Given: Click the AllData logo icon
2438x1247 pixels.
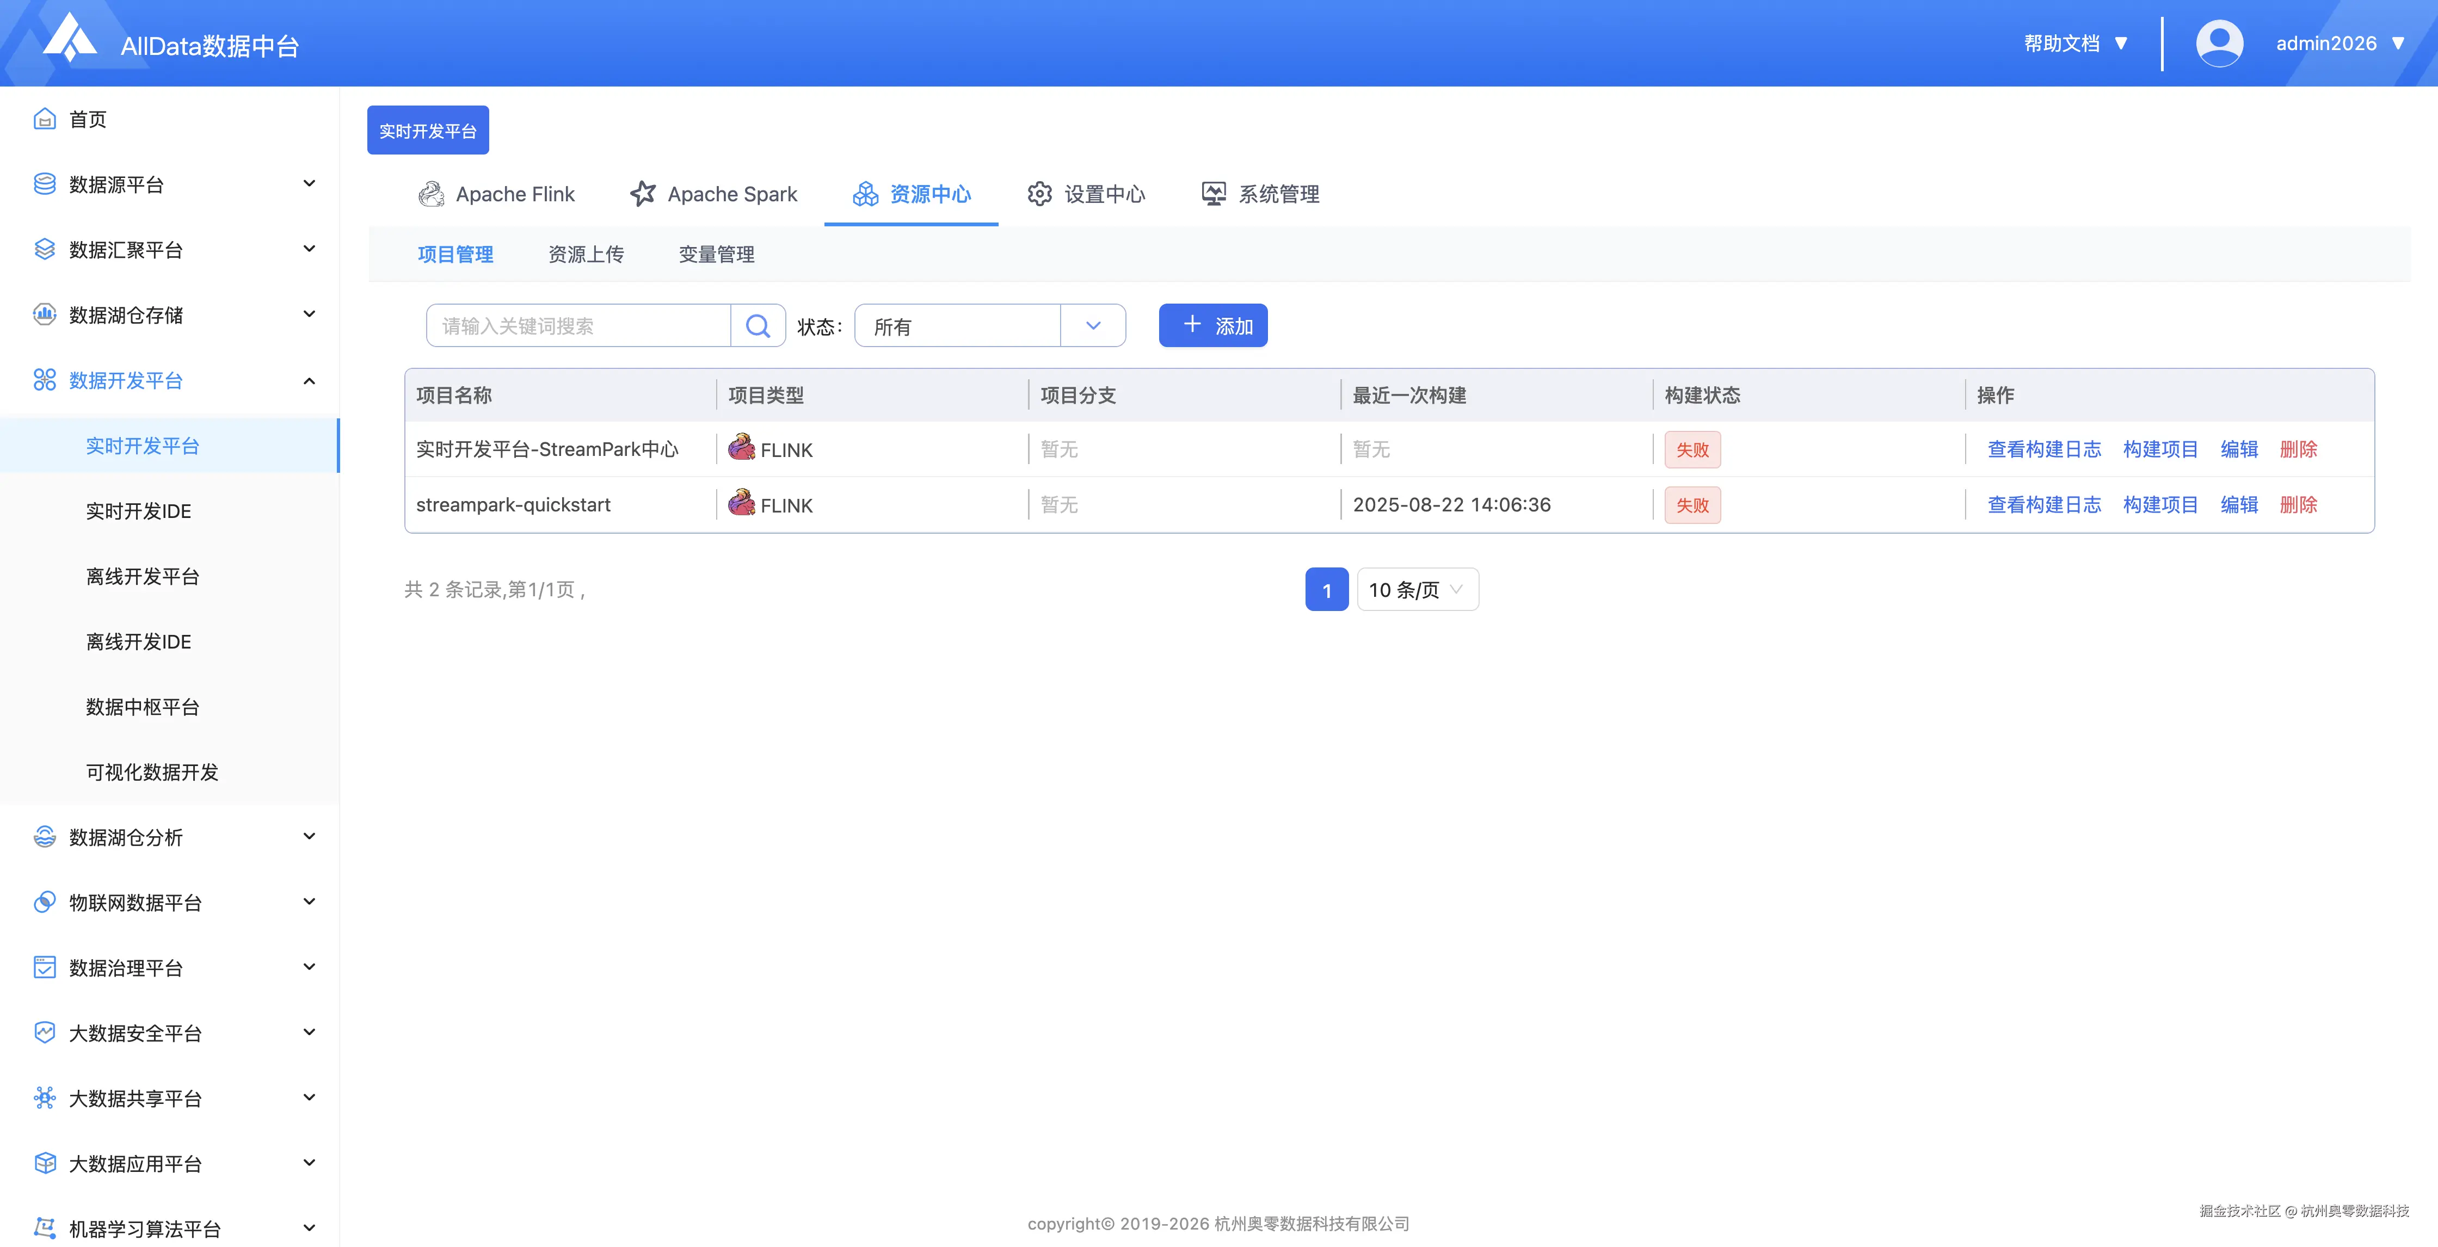Looking at the screenshot, I should (70, 38).
